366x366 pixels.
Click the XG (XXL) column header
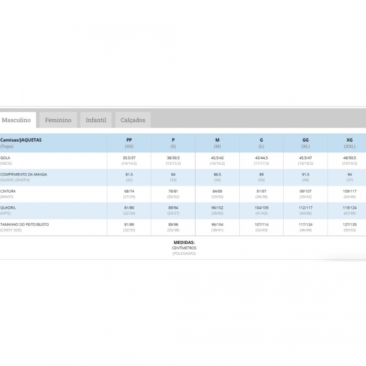tap(350, 143)
